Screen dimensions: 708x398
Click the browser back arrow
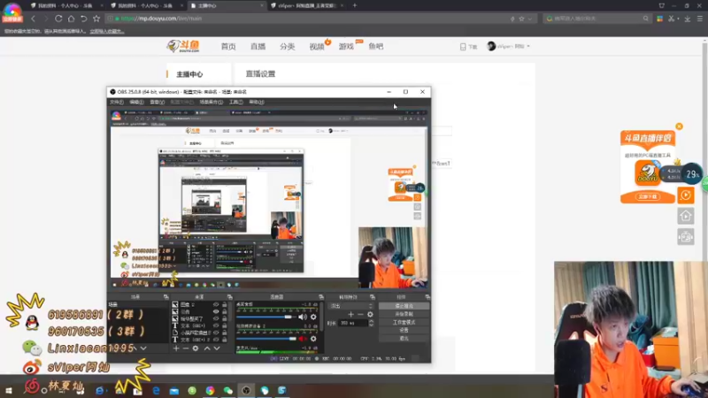(x=33, y=19)
